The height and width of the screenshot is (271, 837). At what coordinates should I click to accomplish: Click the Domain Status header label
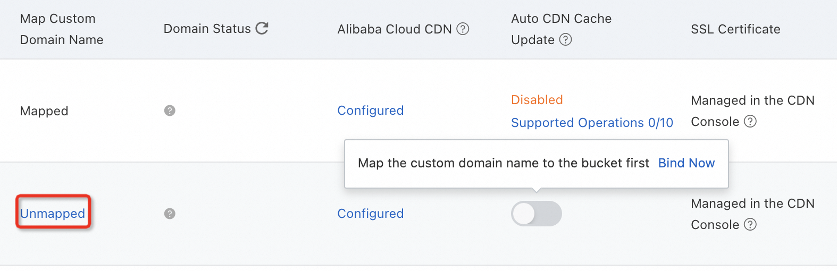(207, 29)
